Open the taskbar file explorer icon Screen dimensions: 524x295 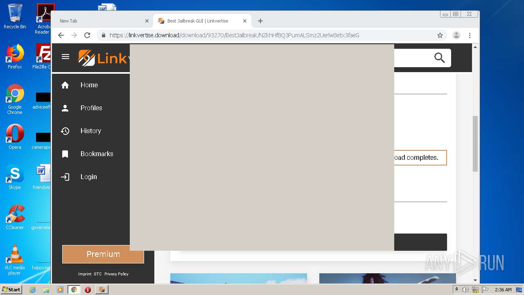coord(46,290)
